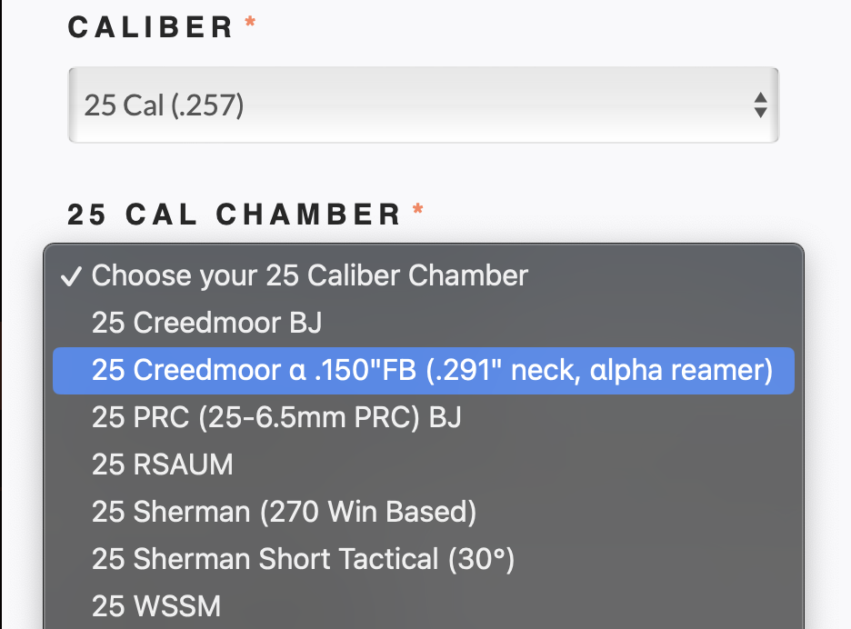The image size is (851, 629).
Task: Select the 25 RSAUM chamber
Action: pos(162,464)
